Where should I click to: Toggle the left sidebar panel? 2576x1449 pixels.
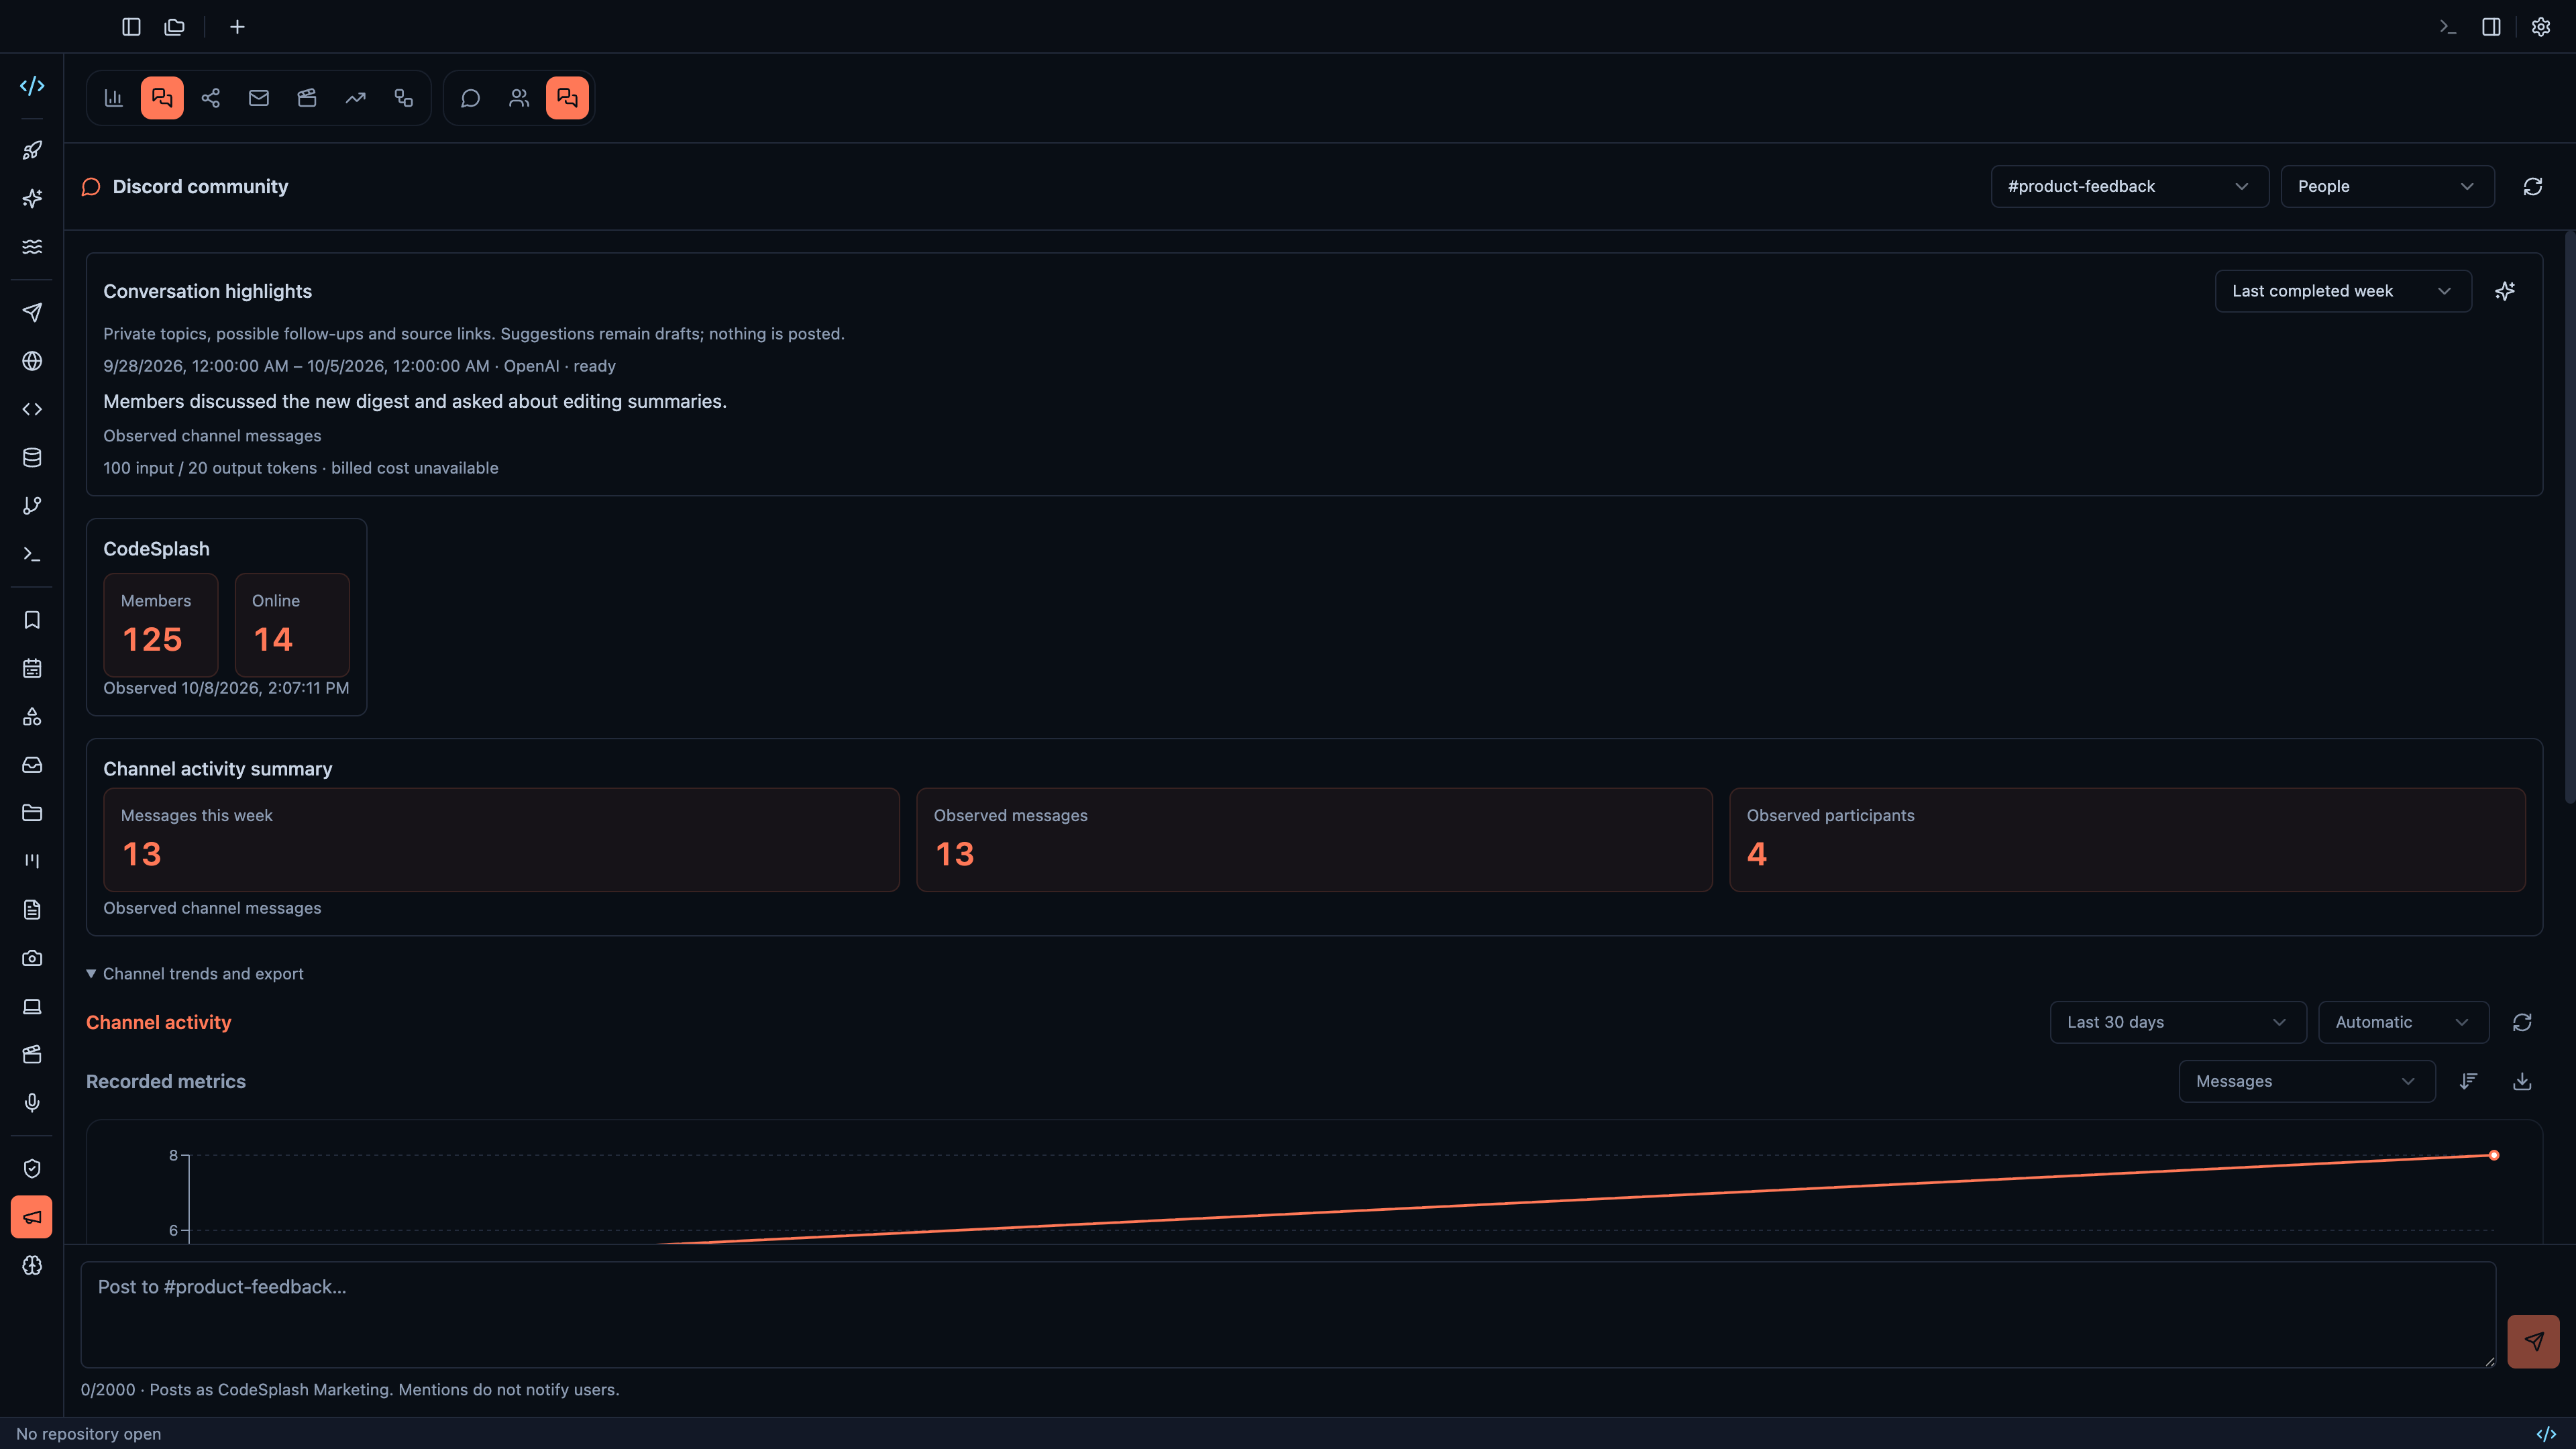point(131,27)
